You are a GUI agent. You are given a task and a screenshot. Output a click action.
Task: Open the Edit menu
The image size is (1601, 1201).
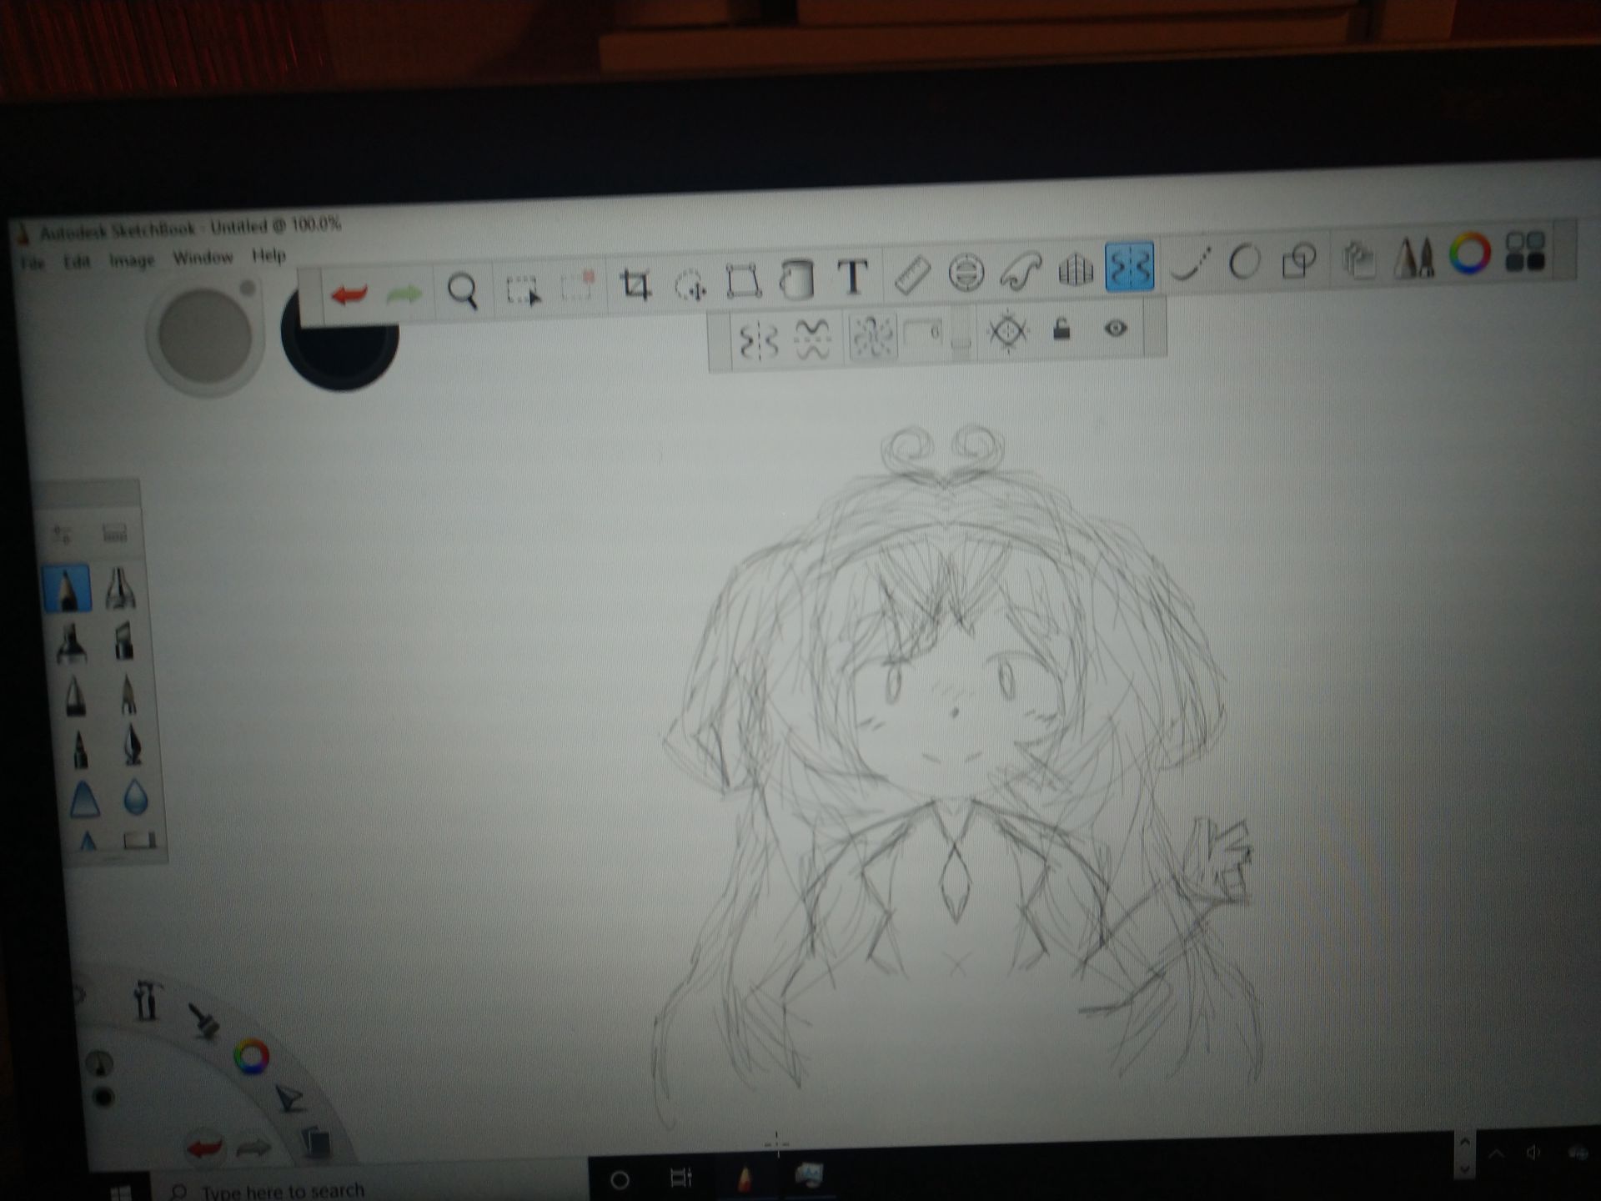[77, 262]
